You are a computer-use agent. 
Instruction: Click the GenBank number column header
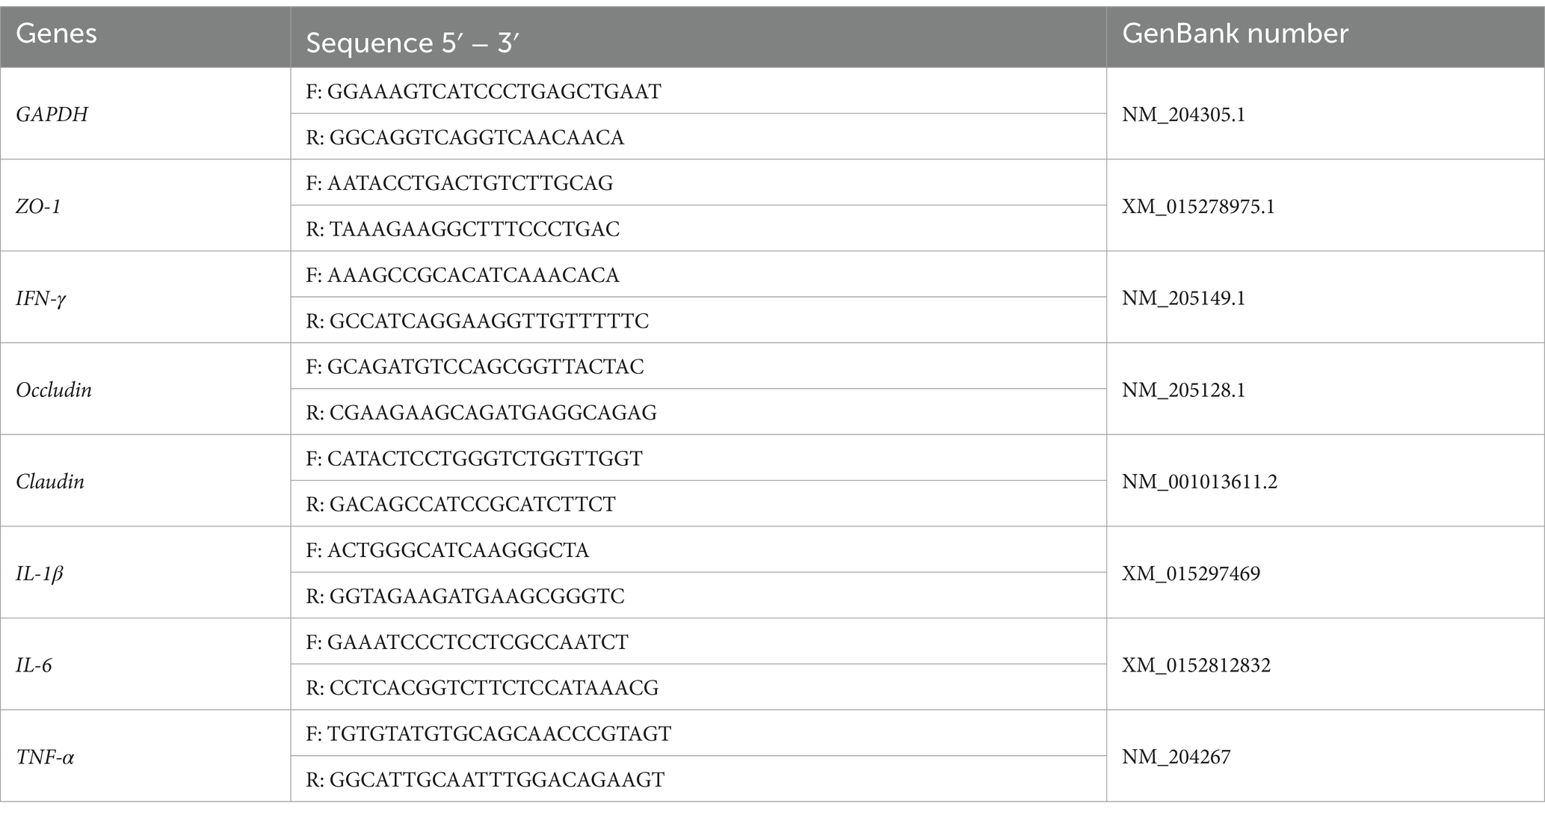[x=1325, y=37]
